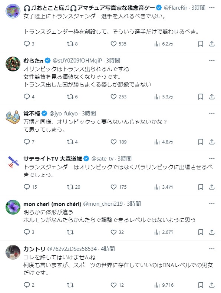View analytics on カントリ's post
This screenshot has width=221, height=293.
(164, 285)
